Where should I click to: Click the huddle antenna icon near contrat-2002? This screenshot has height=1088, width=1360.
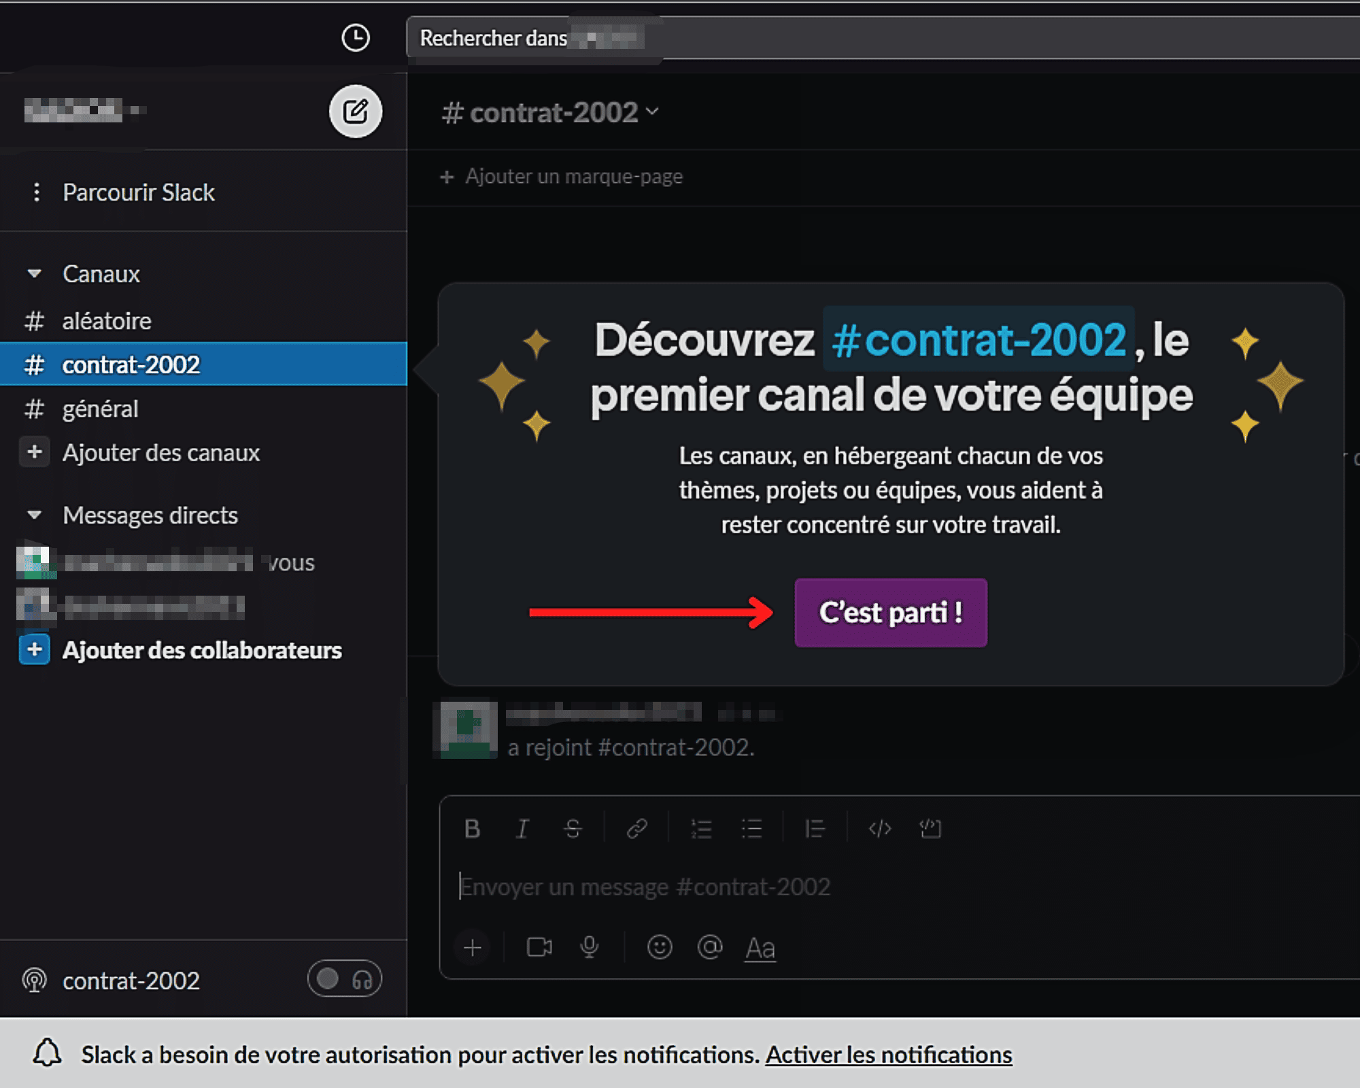point(35,981)
